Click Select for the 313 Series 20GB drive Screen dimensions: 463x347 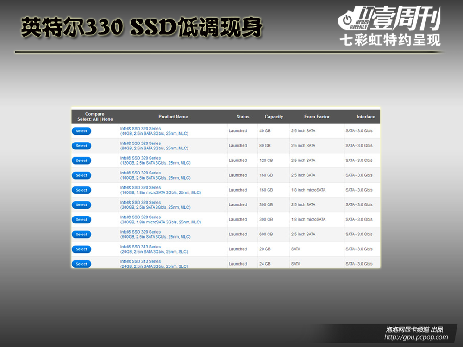pos(81,249)
